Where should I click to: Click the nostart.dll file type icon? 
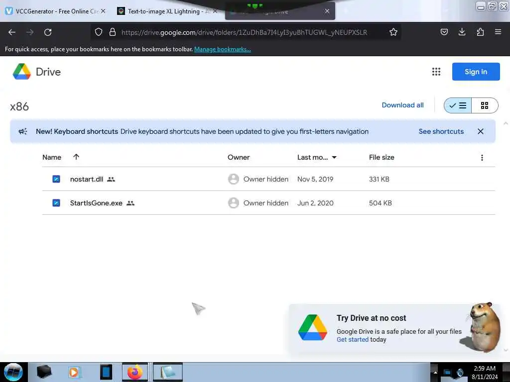click(x=56, y=179)
